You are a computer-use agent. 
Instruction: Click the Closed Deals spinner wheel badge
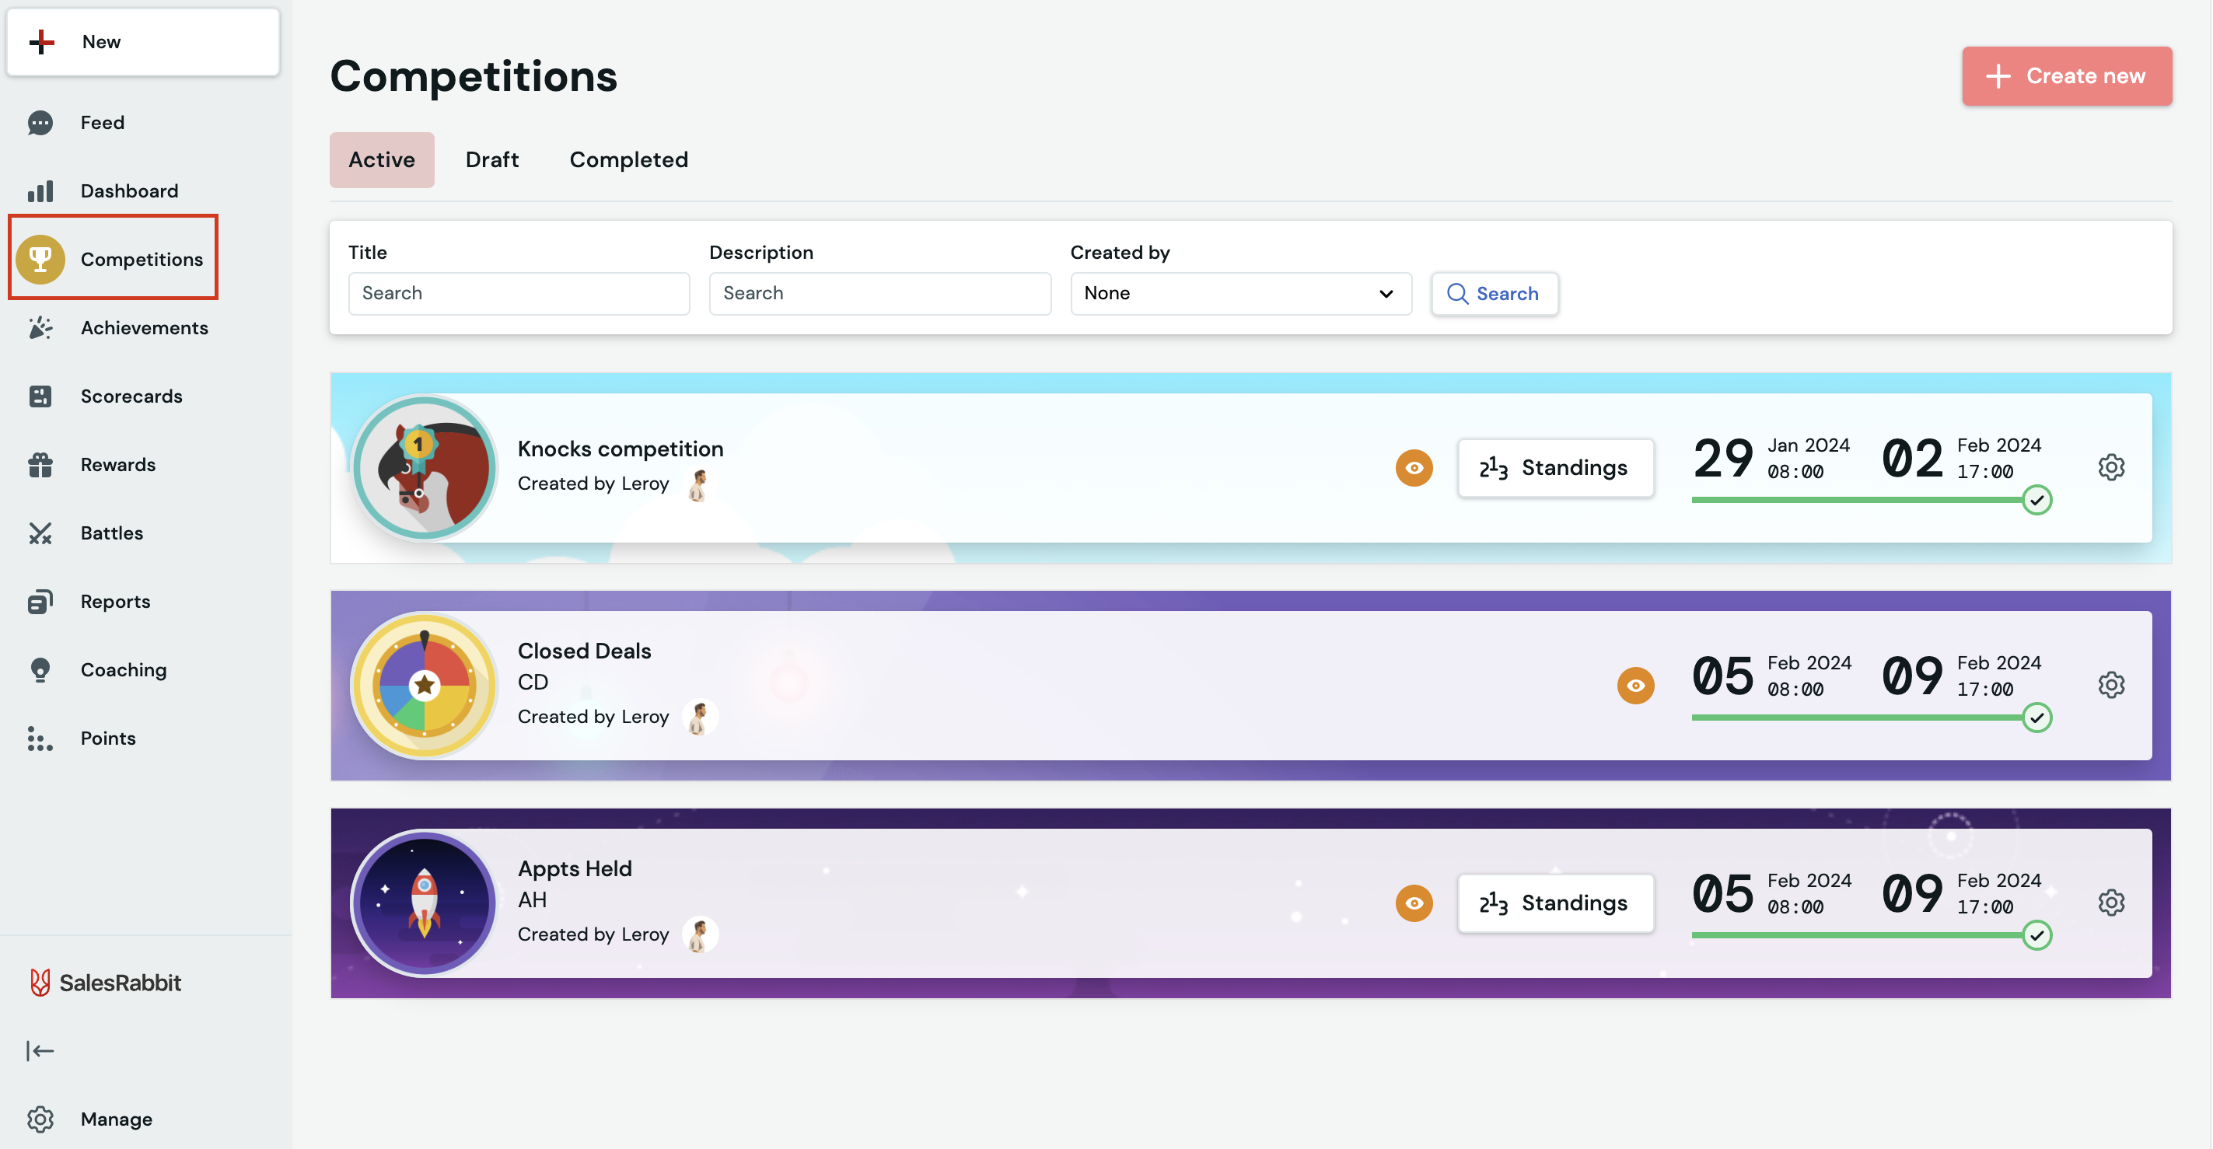(425, 685)
